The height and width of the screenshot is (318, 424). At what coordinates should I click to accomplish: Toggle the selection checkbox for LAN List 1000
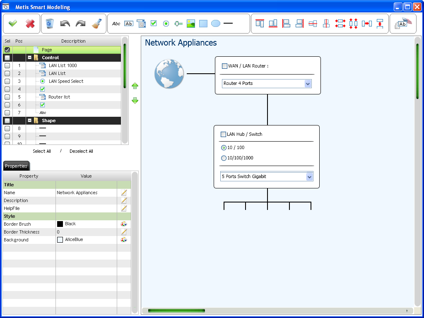(x=7, y=65)
